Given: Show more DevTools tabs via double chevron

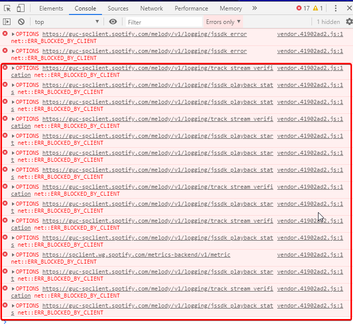Looking at the screenshot, I should [254, 8].
